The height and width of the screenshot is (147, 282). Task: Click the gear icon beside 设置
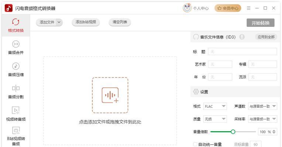coord(196,92)
